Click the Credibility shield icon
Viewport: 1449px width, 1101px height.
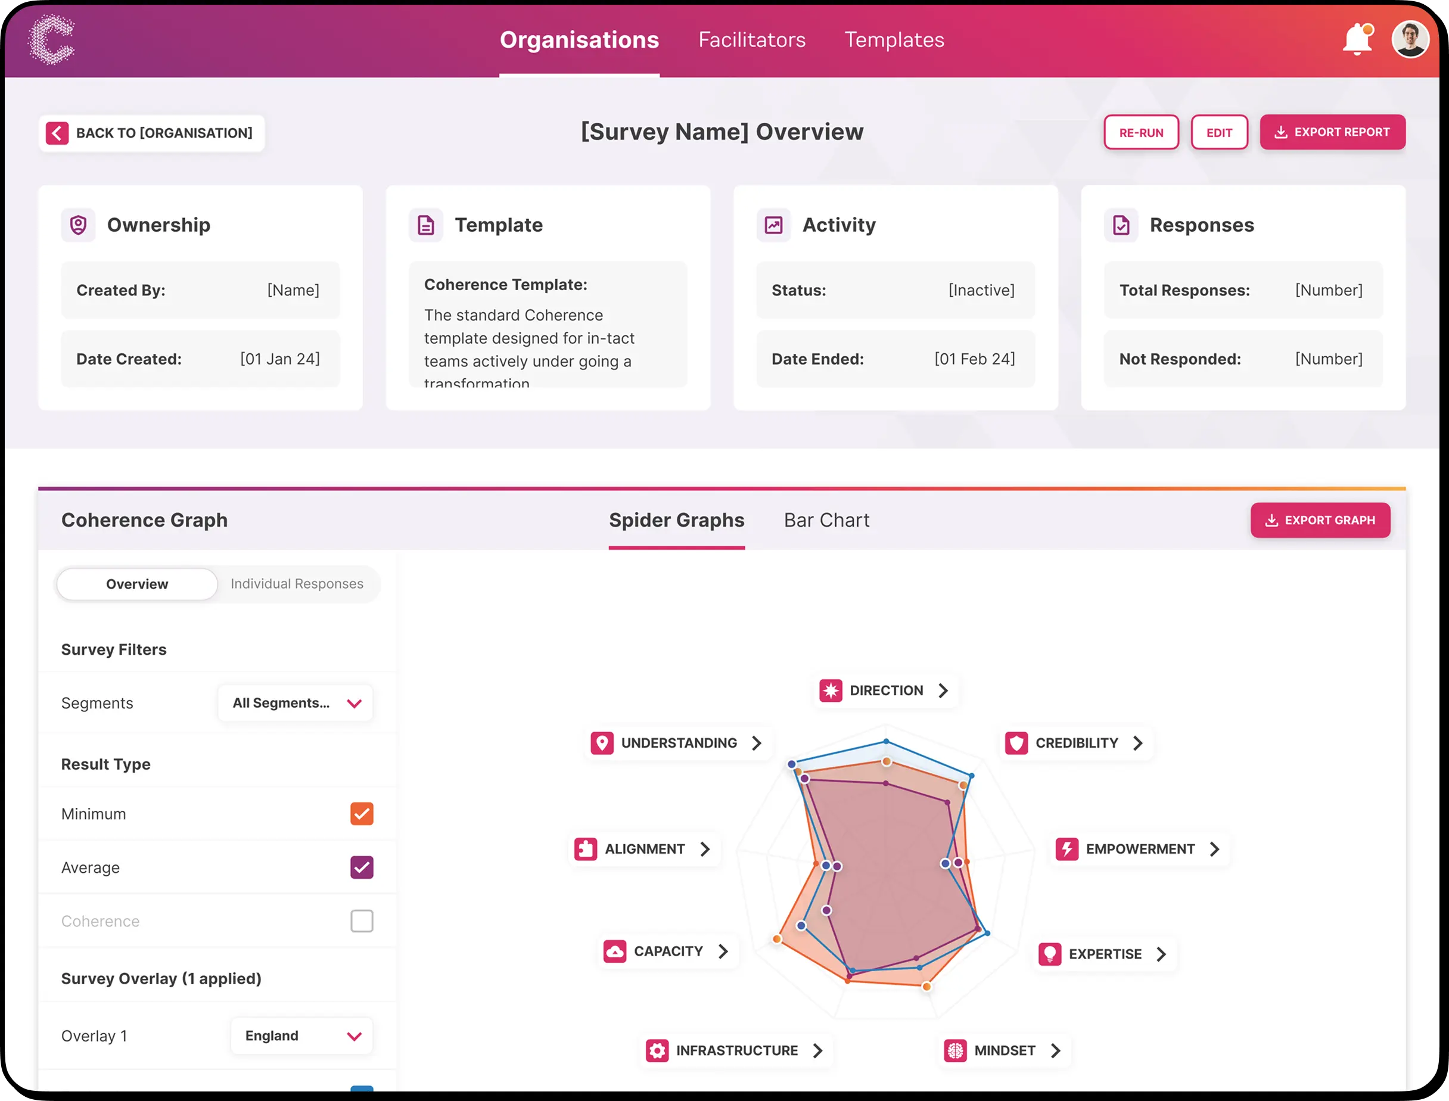click(1016, 742)
